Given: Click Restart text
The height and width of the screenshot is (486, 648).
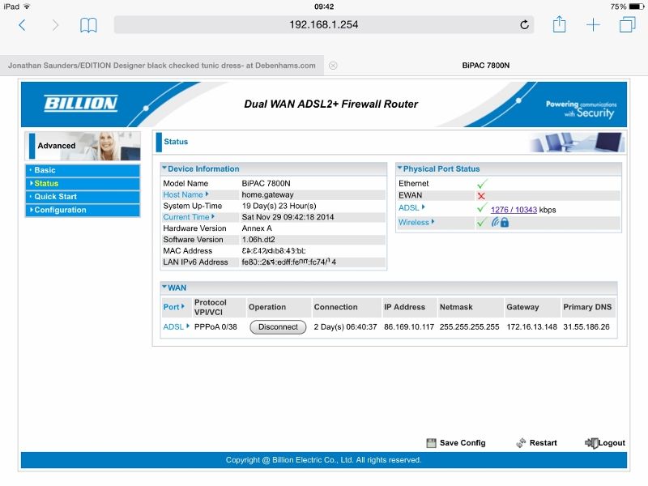Looking at the screenshot, I should point(543,443).
